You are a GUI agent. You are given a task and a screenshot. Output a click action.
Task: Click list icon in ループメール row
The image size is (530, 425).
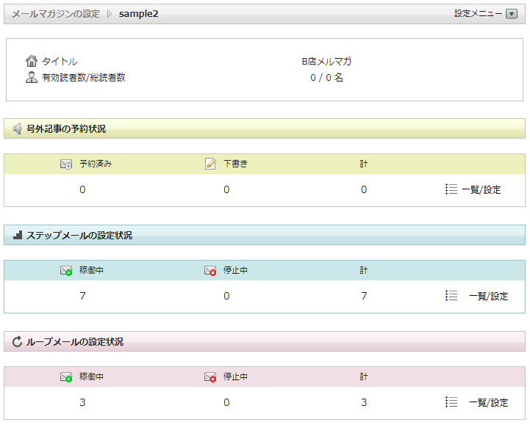coord(451,402)
